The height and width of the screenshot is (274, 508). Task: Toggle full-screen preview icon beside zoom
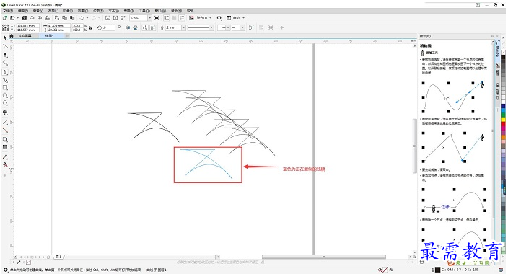(x=157, y=18)
